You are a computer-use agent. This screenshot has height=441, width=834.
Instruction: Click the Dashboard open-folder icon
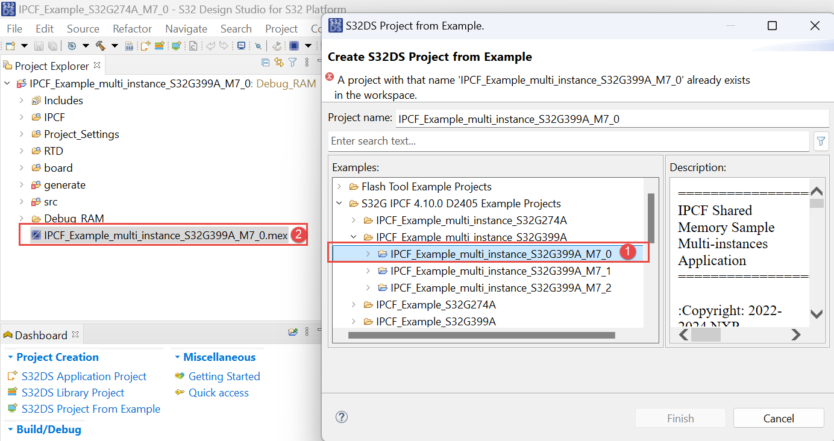293,331
